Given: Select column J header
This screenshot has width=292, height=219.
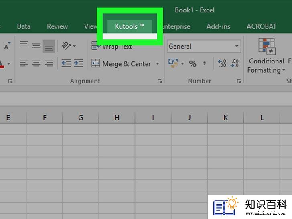Looking at the screenshot, I should click(x=189, y=118).
